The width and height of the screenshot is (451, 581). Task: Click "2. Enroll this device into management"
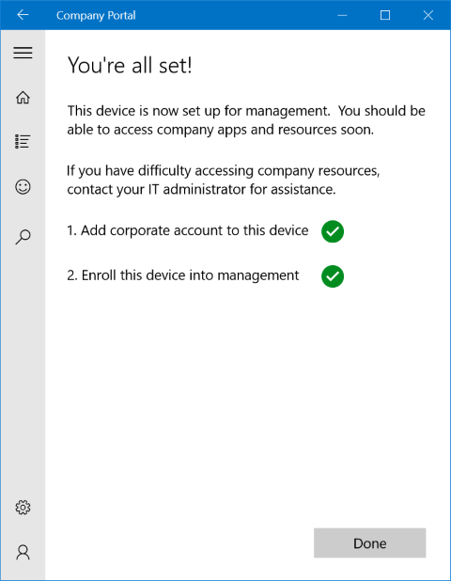(x=182, y=275)
